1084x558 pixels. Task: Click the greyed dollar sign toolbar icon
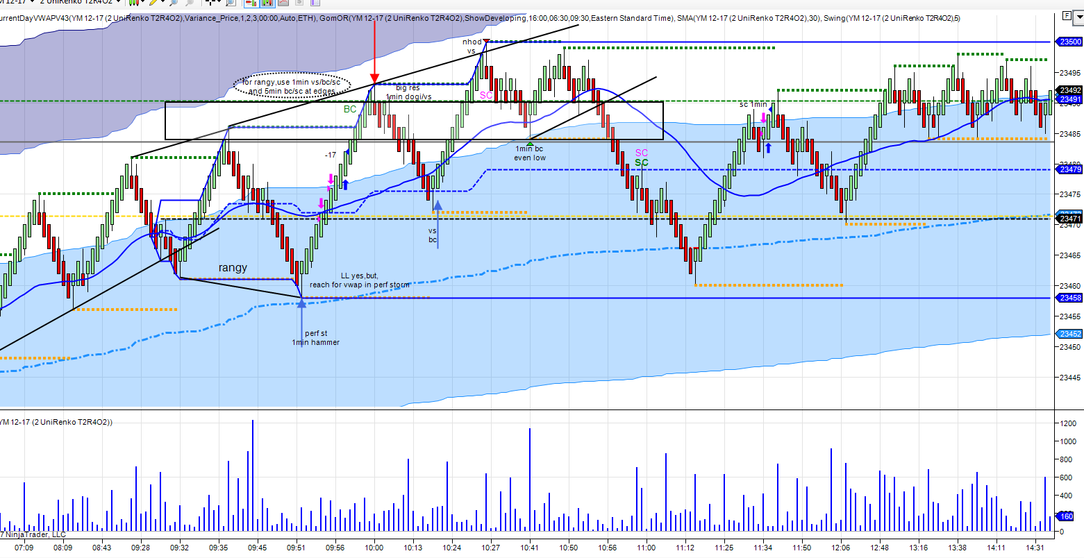pyautogui.click(x=299, y=2)
